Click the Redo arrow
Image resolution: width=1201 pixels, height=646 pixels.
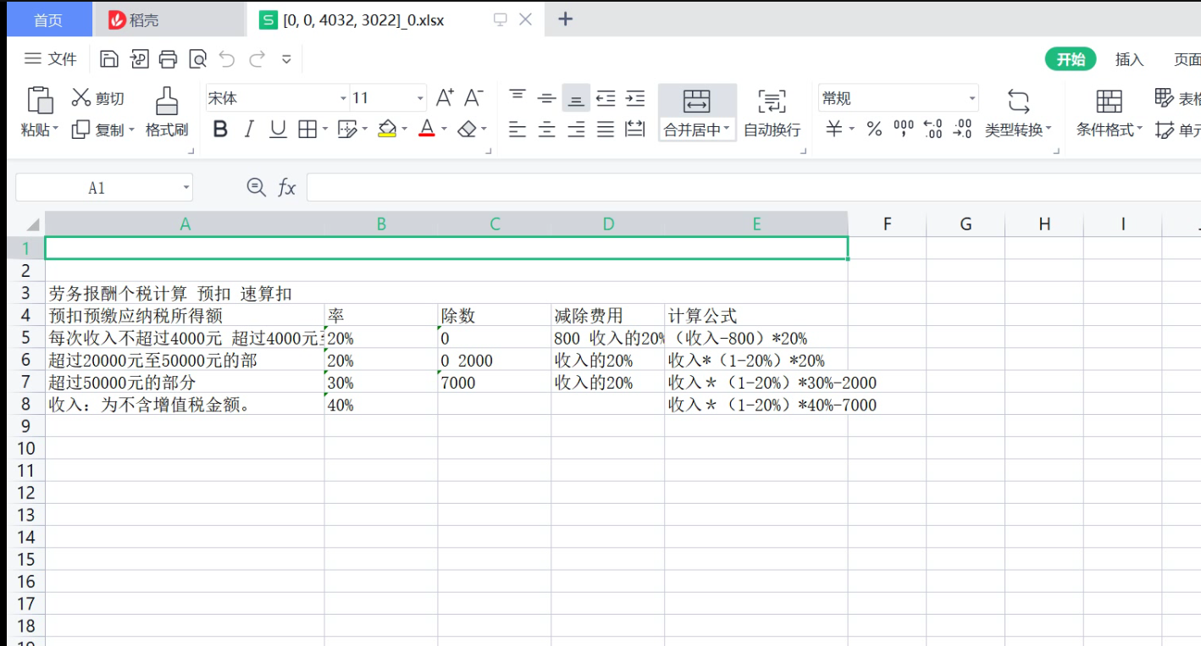coord(257,58)
